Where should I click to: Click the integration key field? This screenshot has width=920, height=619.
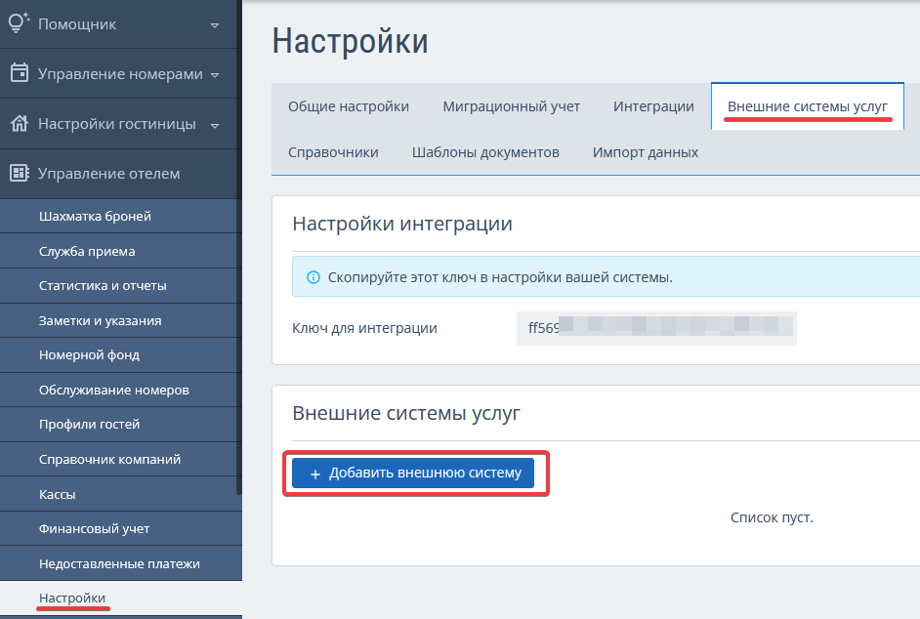[656, 329]
